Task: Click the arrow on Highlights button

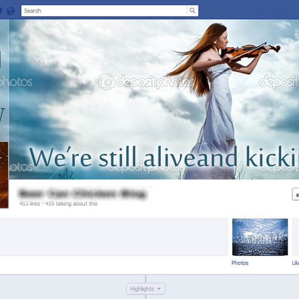Action: (159, 289)
